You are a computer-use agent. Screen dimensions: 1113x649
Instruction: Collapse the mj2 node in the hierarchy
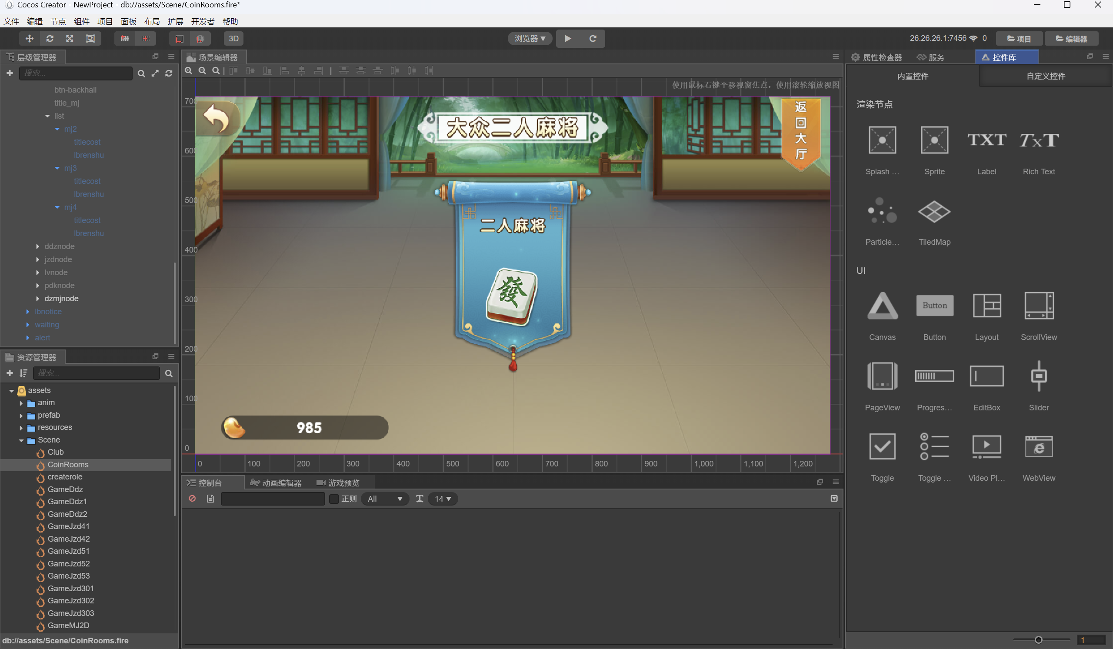tap(57, 129)
